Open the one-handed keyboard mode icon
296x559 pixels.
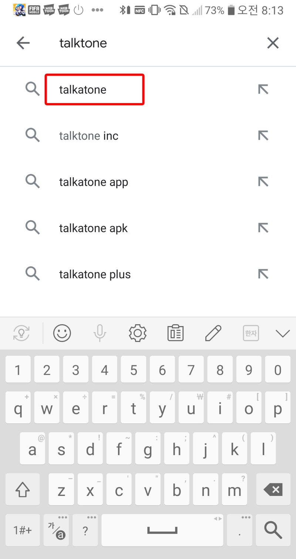[x=21, y=333]
